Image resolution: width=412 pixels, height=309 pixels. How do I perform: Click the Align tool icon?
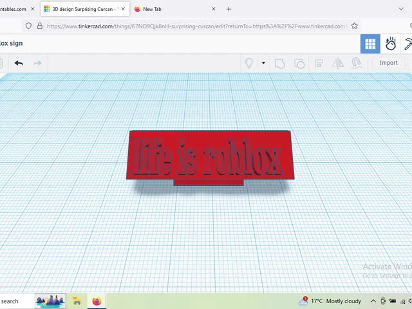click(x=319, y=63)
